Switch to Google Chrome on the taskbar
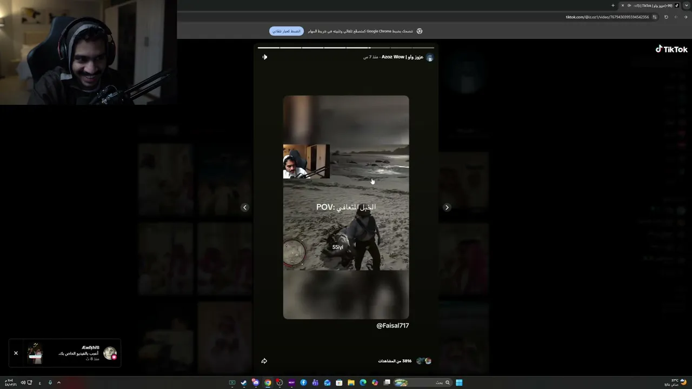 [268, 383]
